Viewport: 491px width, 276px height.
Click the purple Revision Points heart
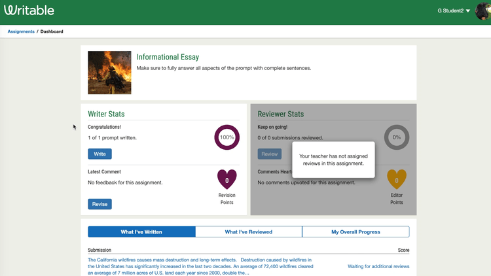coord(227,179)
